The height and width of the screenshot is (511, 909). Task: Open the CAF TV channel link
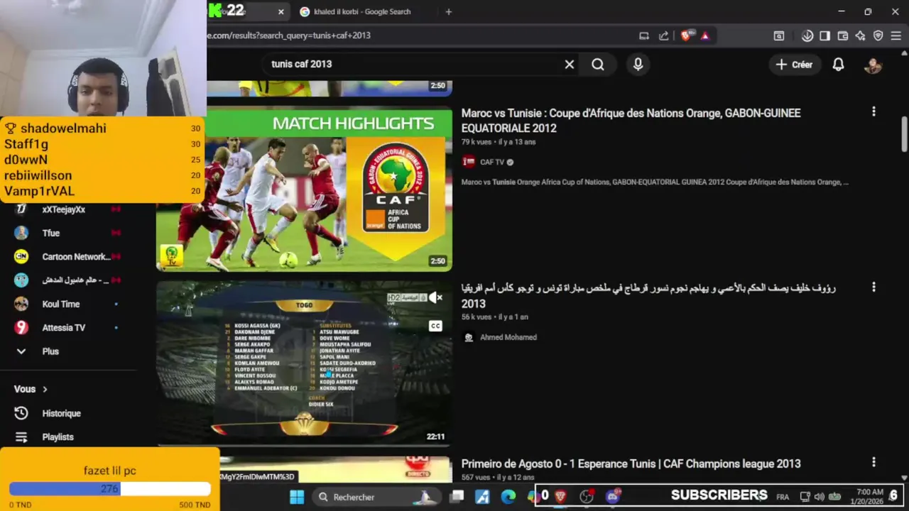(x=491, y=162)
